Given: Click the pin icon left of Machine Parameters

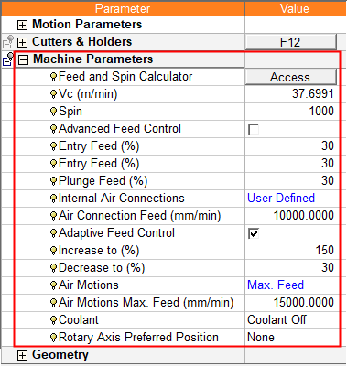Looking at the screenshot, I should [8, 59].
